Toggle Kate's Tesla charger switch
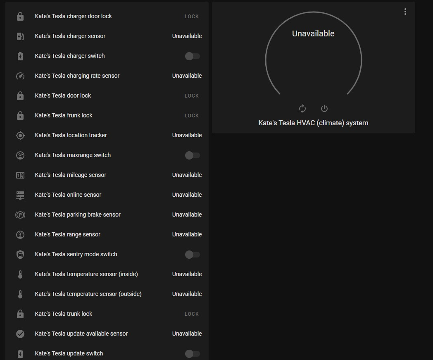Screen dimensions: 433x360 (x=193, y=56)
